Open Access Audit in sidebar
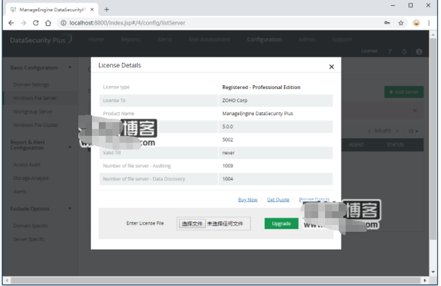 coord(27,165)
